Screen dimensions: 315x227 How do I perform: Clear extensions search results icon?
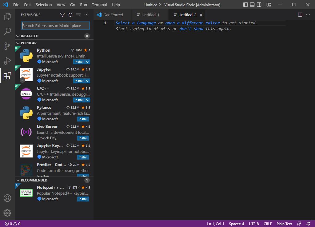[78, 15]
